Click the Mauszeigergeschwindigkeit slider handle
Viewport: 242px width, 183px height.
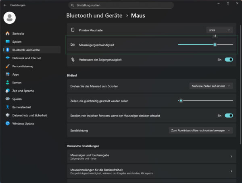pyautogui.click(x=215, y=45)
